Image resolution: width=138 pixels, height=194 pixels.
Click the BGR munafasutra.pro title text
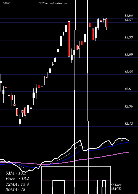coord(53,3)
